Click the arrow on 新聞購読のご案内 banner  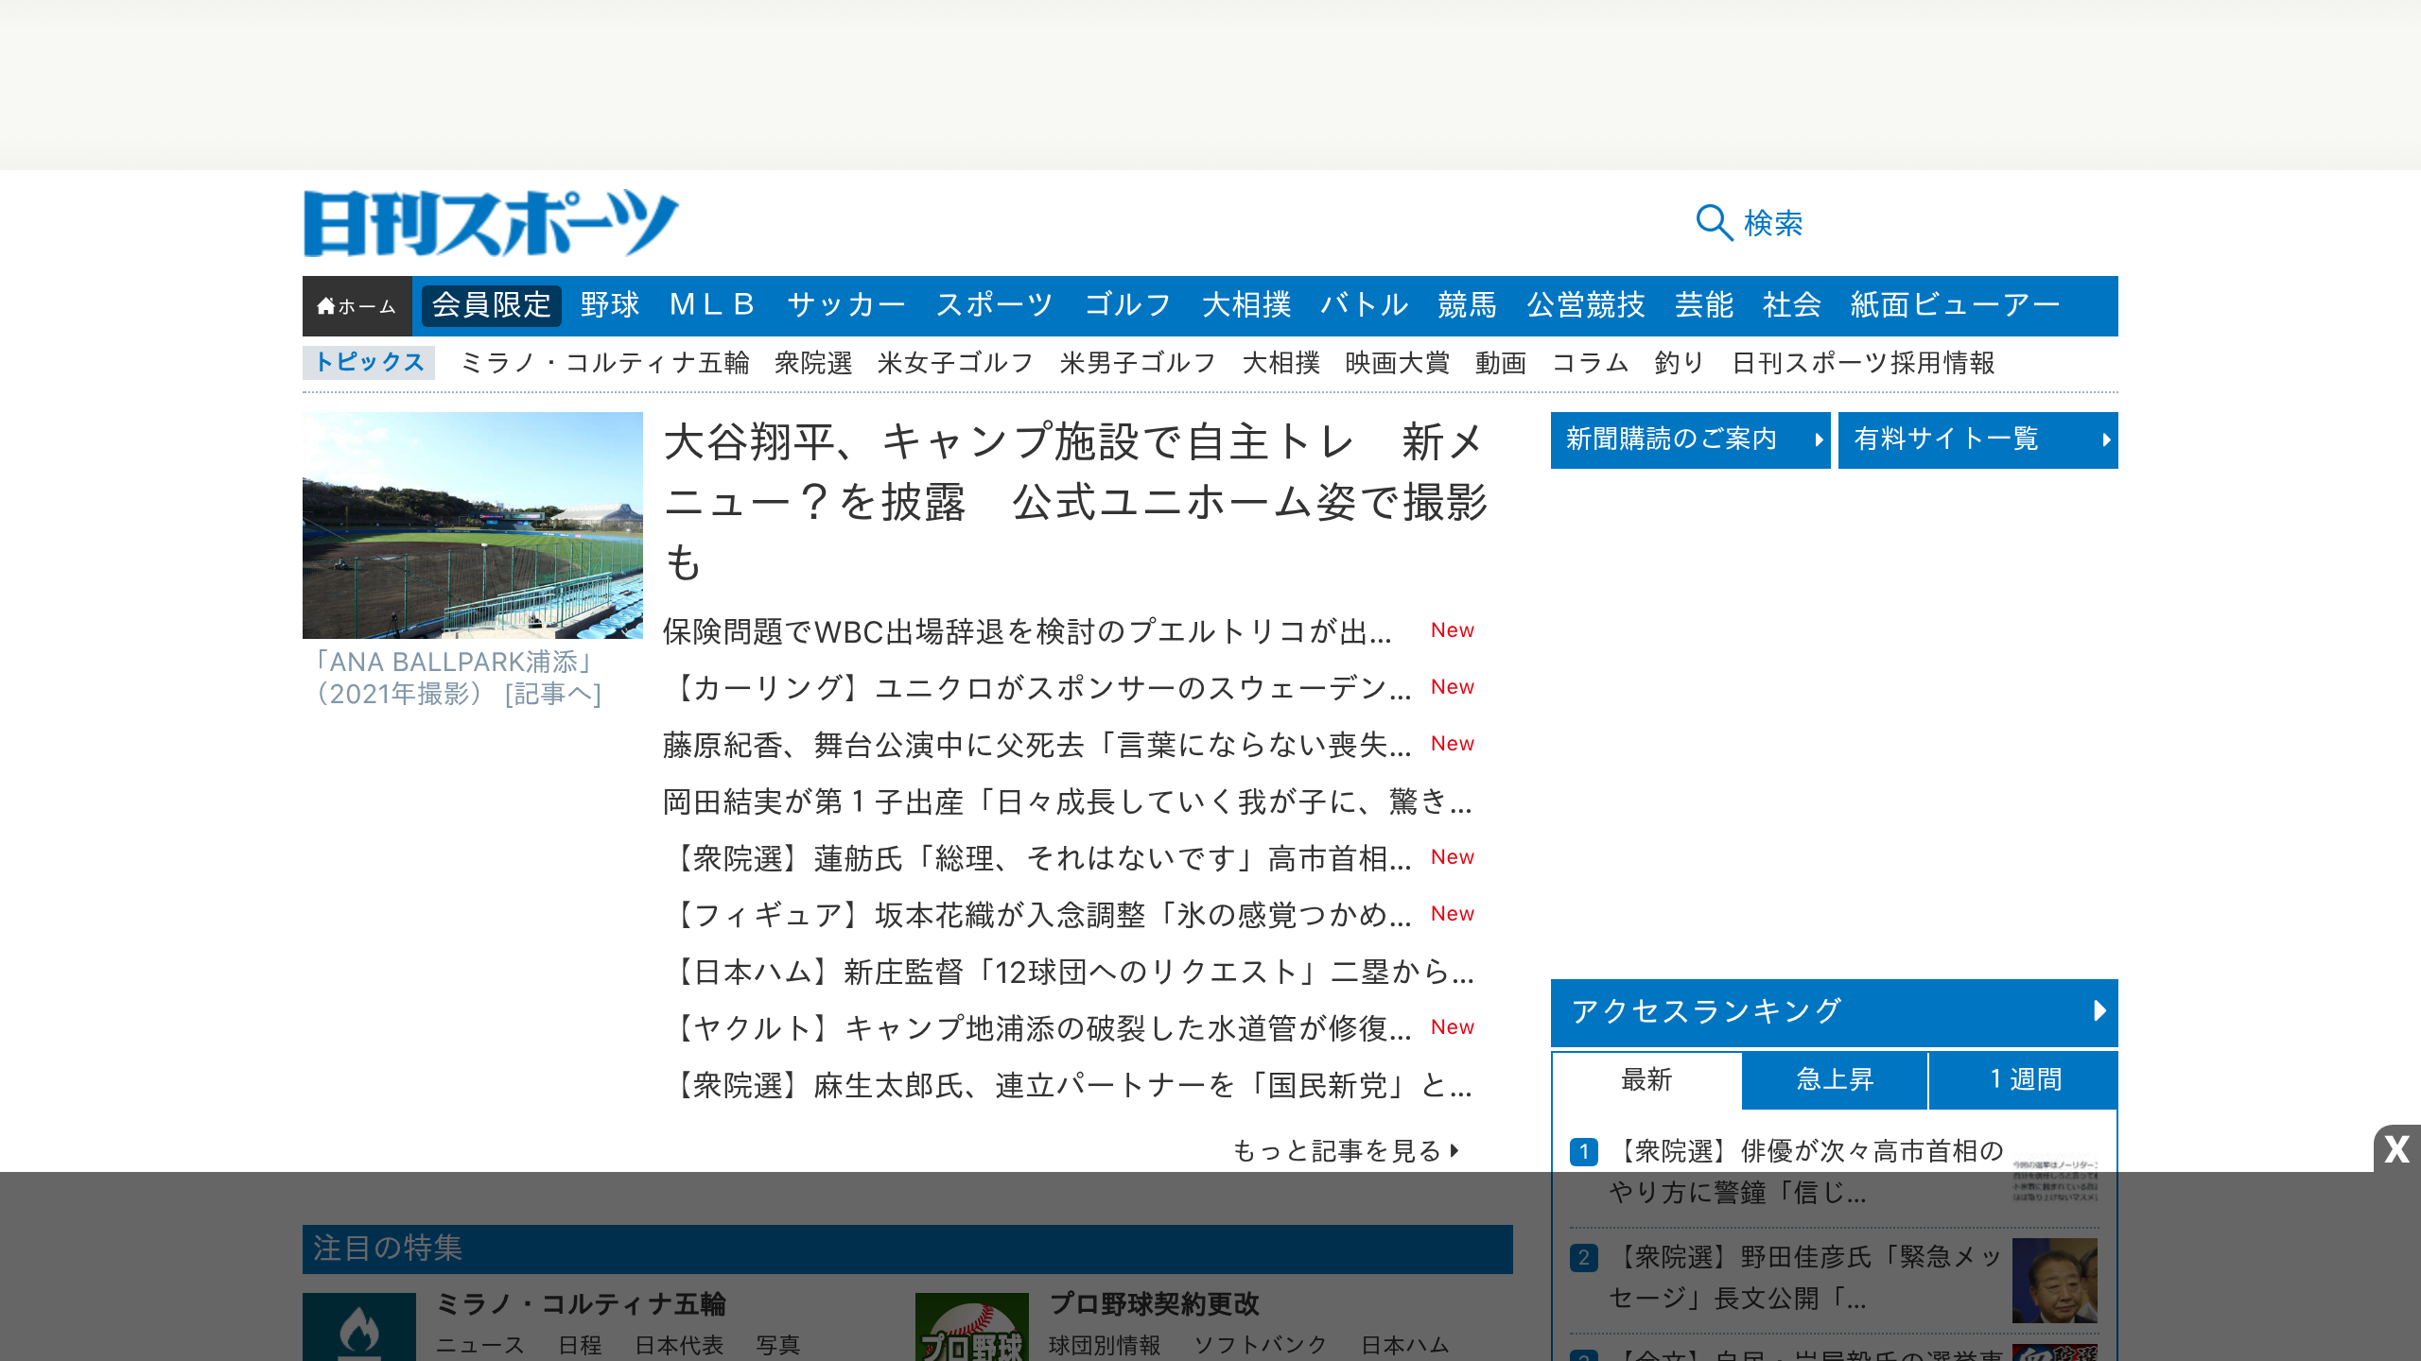1818,440
